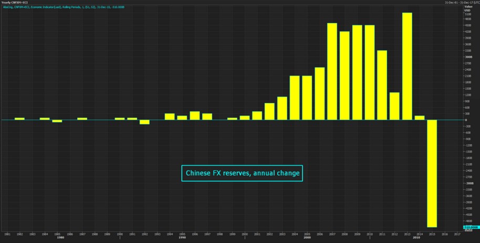This screenshot has height=243, width=480.
Task: Click the 1990 decade label on time axis
Action: pos(181,238)
